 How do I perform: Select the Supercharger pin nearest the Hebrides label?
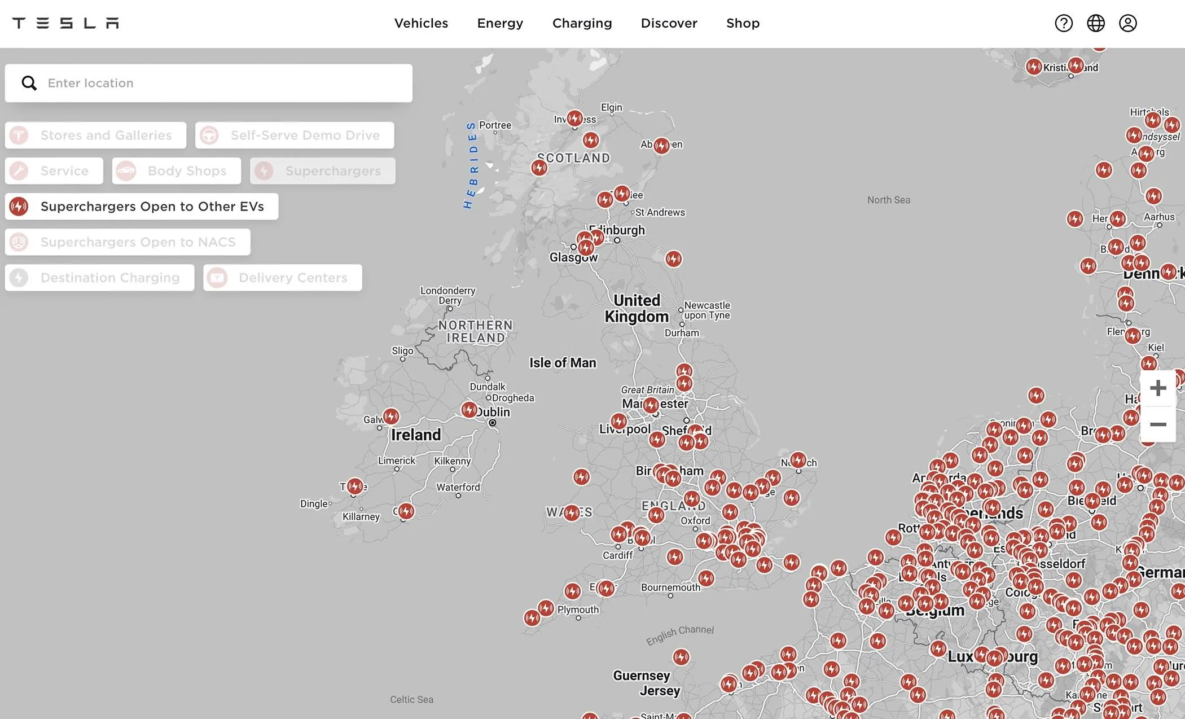[x=539, y=168]
